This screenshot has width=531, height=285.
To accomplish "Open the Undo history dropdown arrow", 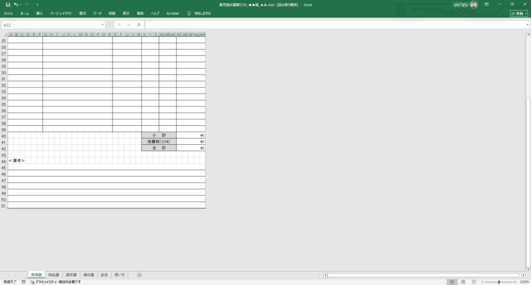I will pos(20,5).
